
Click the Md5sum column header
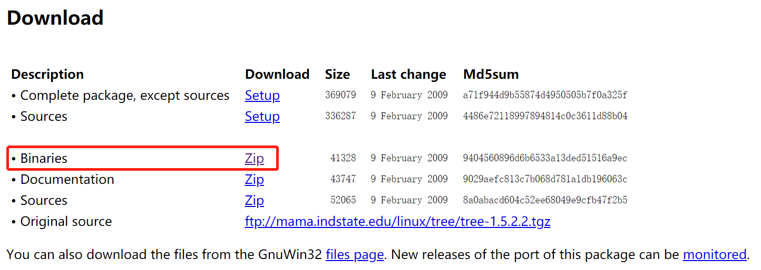(491, 75)
